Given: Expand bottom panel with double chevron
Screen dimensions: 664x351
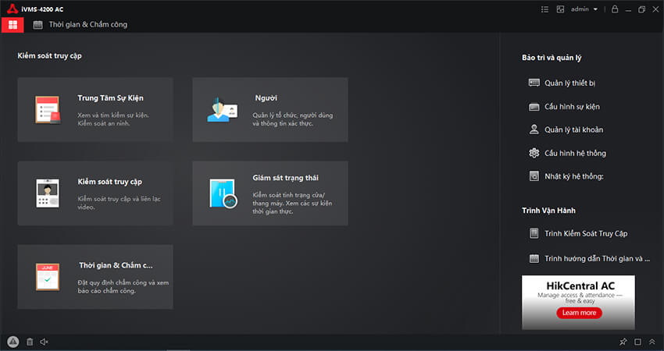Looking at the screenshot, I should (x=652, y=342).
